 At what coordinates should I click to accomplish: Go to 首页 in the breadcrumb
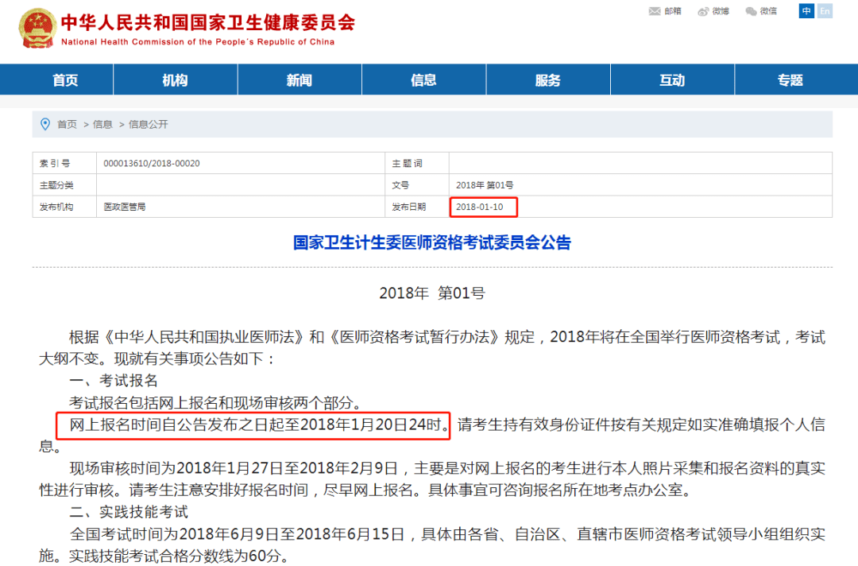click(x=68, y=124)
